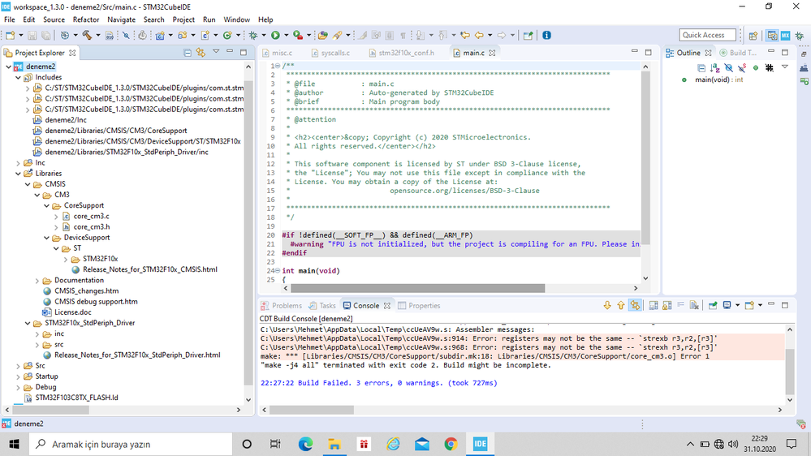Open the Properties tab
This screenshot has height=456, width=811.
pos(420,306)
